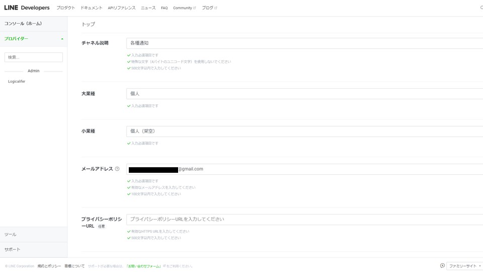Go to APIリファレンス in top navigation
The image size is (483, 272).
point(121,8)
